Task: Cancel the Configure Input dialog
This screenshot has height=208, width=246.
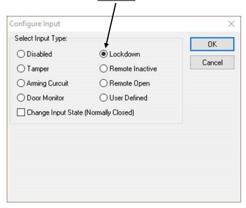Action: tap(212, 63)
